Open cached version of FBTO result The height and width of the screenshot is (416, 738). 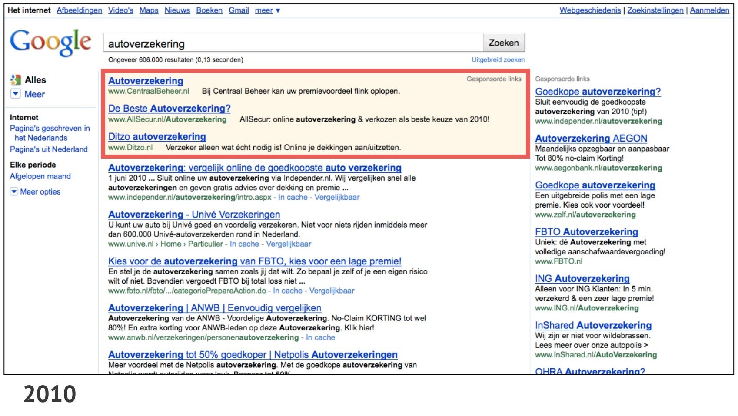[287, 291]
